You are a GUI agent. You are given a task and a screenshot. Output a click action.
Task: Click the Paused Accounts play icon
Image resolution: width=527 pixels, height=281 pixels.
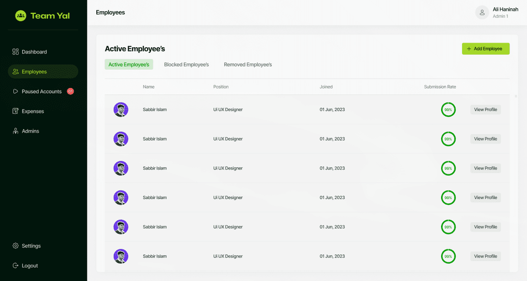pos(15,92)
